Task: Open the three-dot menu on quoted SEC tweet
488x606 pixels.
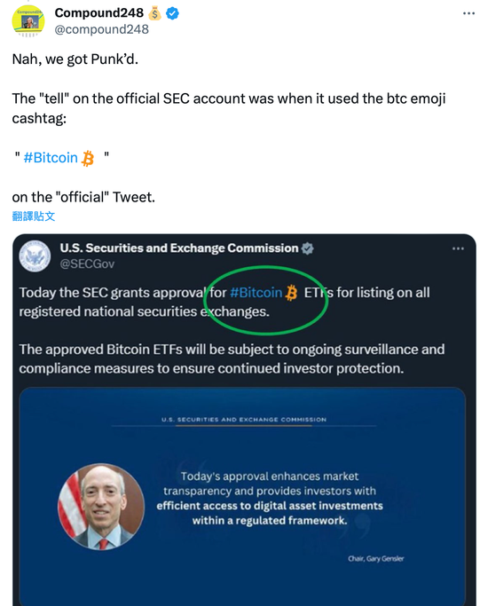Action: tap(458, 248)
